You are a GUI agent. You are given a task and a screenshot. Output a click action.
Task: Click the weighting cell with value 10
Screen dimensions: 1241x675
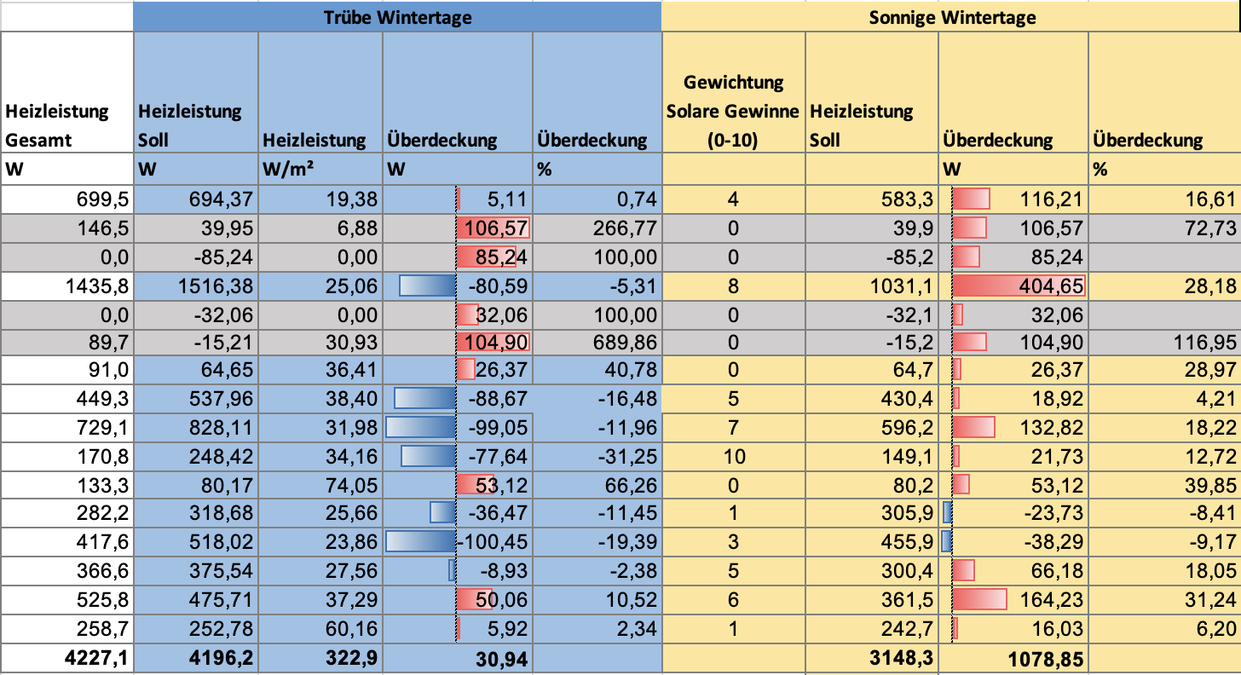(734, 455)
